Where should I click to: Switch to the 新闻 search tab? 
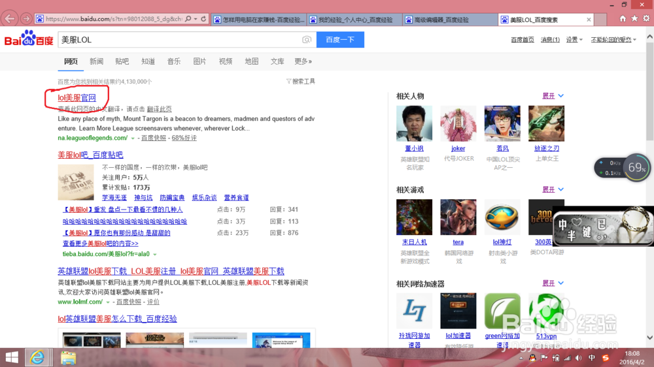click(96, 61)
